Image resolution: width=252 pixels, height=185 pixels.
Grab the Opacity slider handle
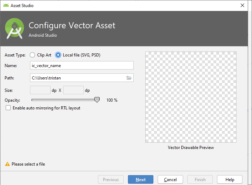click(x=97, y=100)
